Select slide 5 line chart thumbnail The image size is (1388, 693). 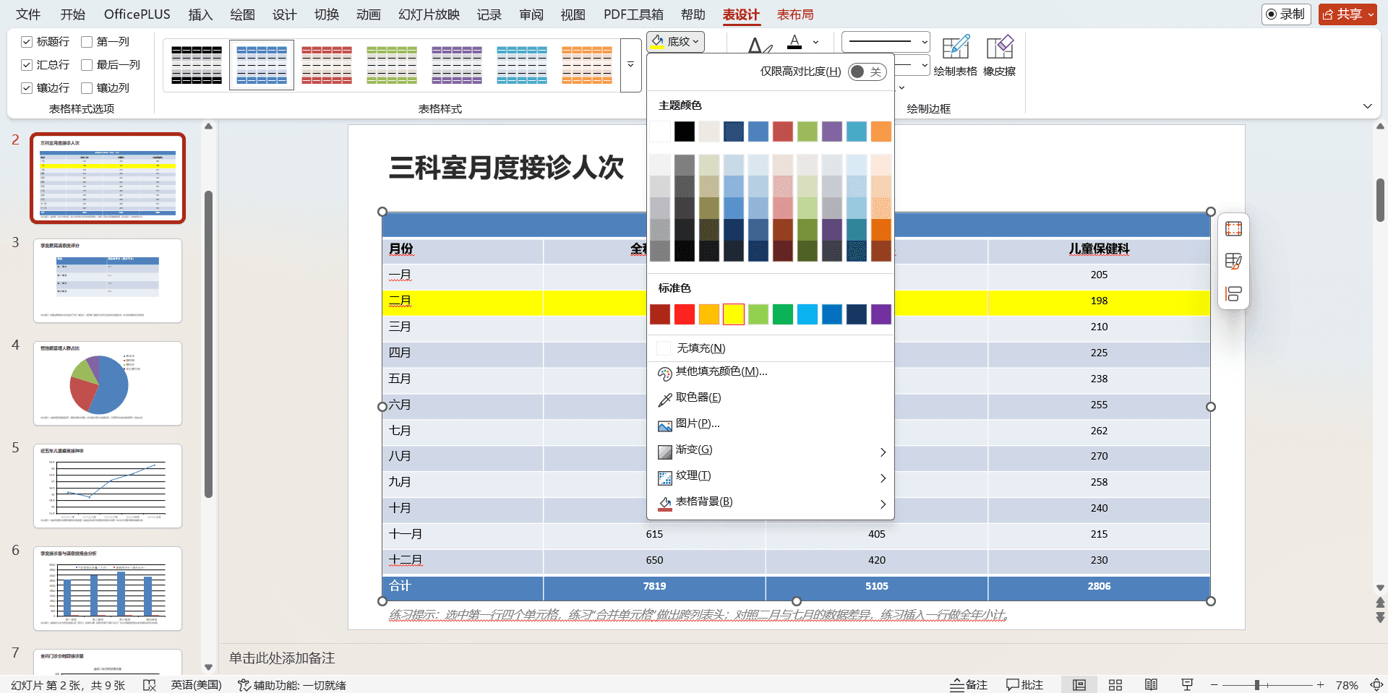(x=108, y=486)
